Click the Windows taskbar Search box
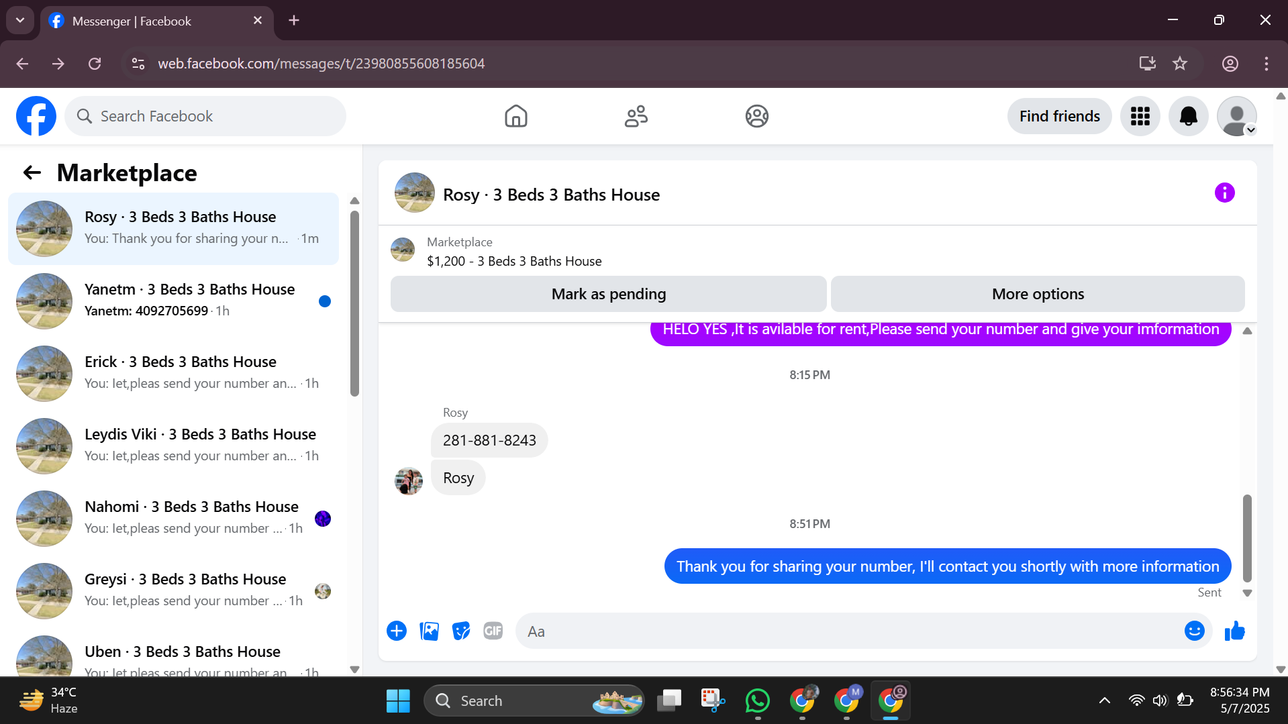The width and height of the screenshot is (1288, 724). pyautogui.click(x=534, y=701)
